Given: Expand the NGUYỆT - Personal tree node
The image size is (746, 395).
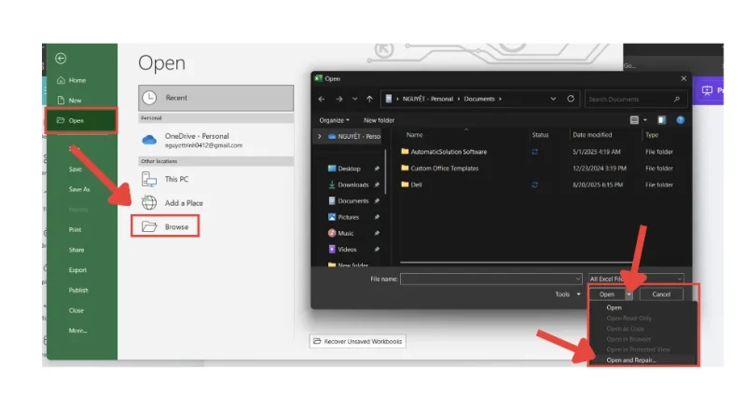Looking at the screenshot, I should click(x=320, y=136).
